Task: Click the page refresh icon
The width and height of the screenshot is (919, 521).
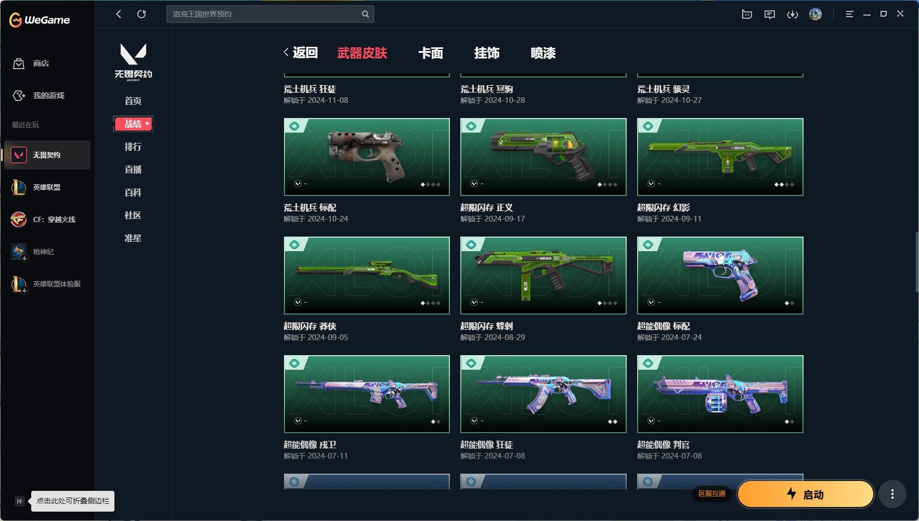Action: click(x=142, y=14)
